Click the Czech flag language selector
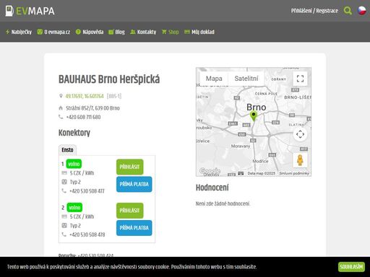 point(362,11)
